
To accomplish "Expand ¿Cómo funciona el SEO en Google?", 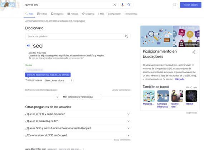I will pos(78,135).
